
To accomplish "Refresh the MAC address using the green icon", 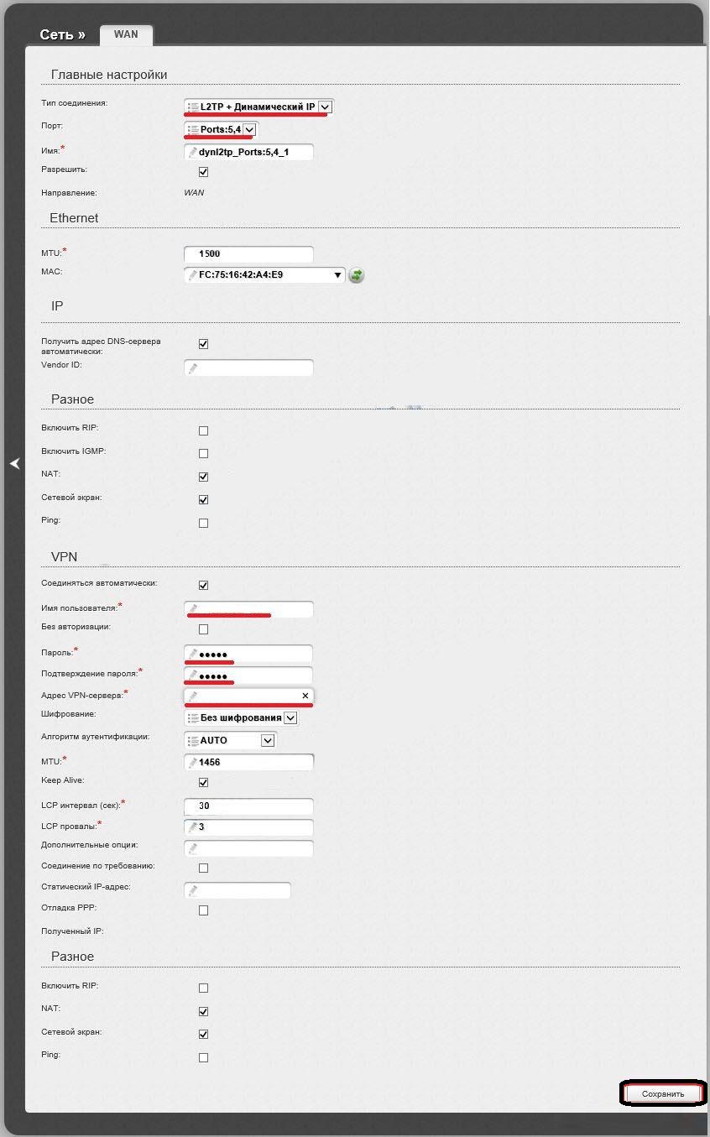I will pyautogui.click(x=356, y=274).
